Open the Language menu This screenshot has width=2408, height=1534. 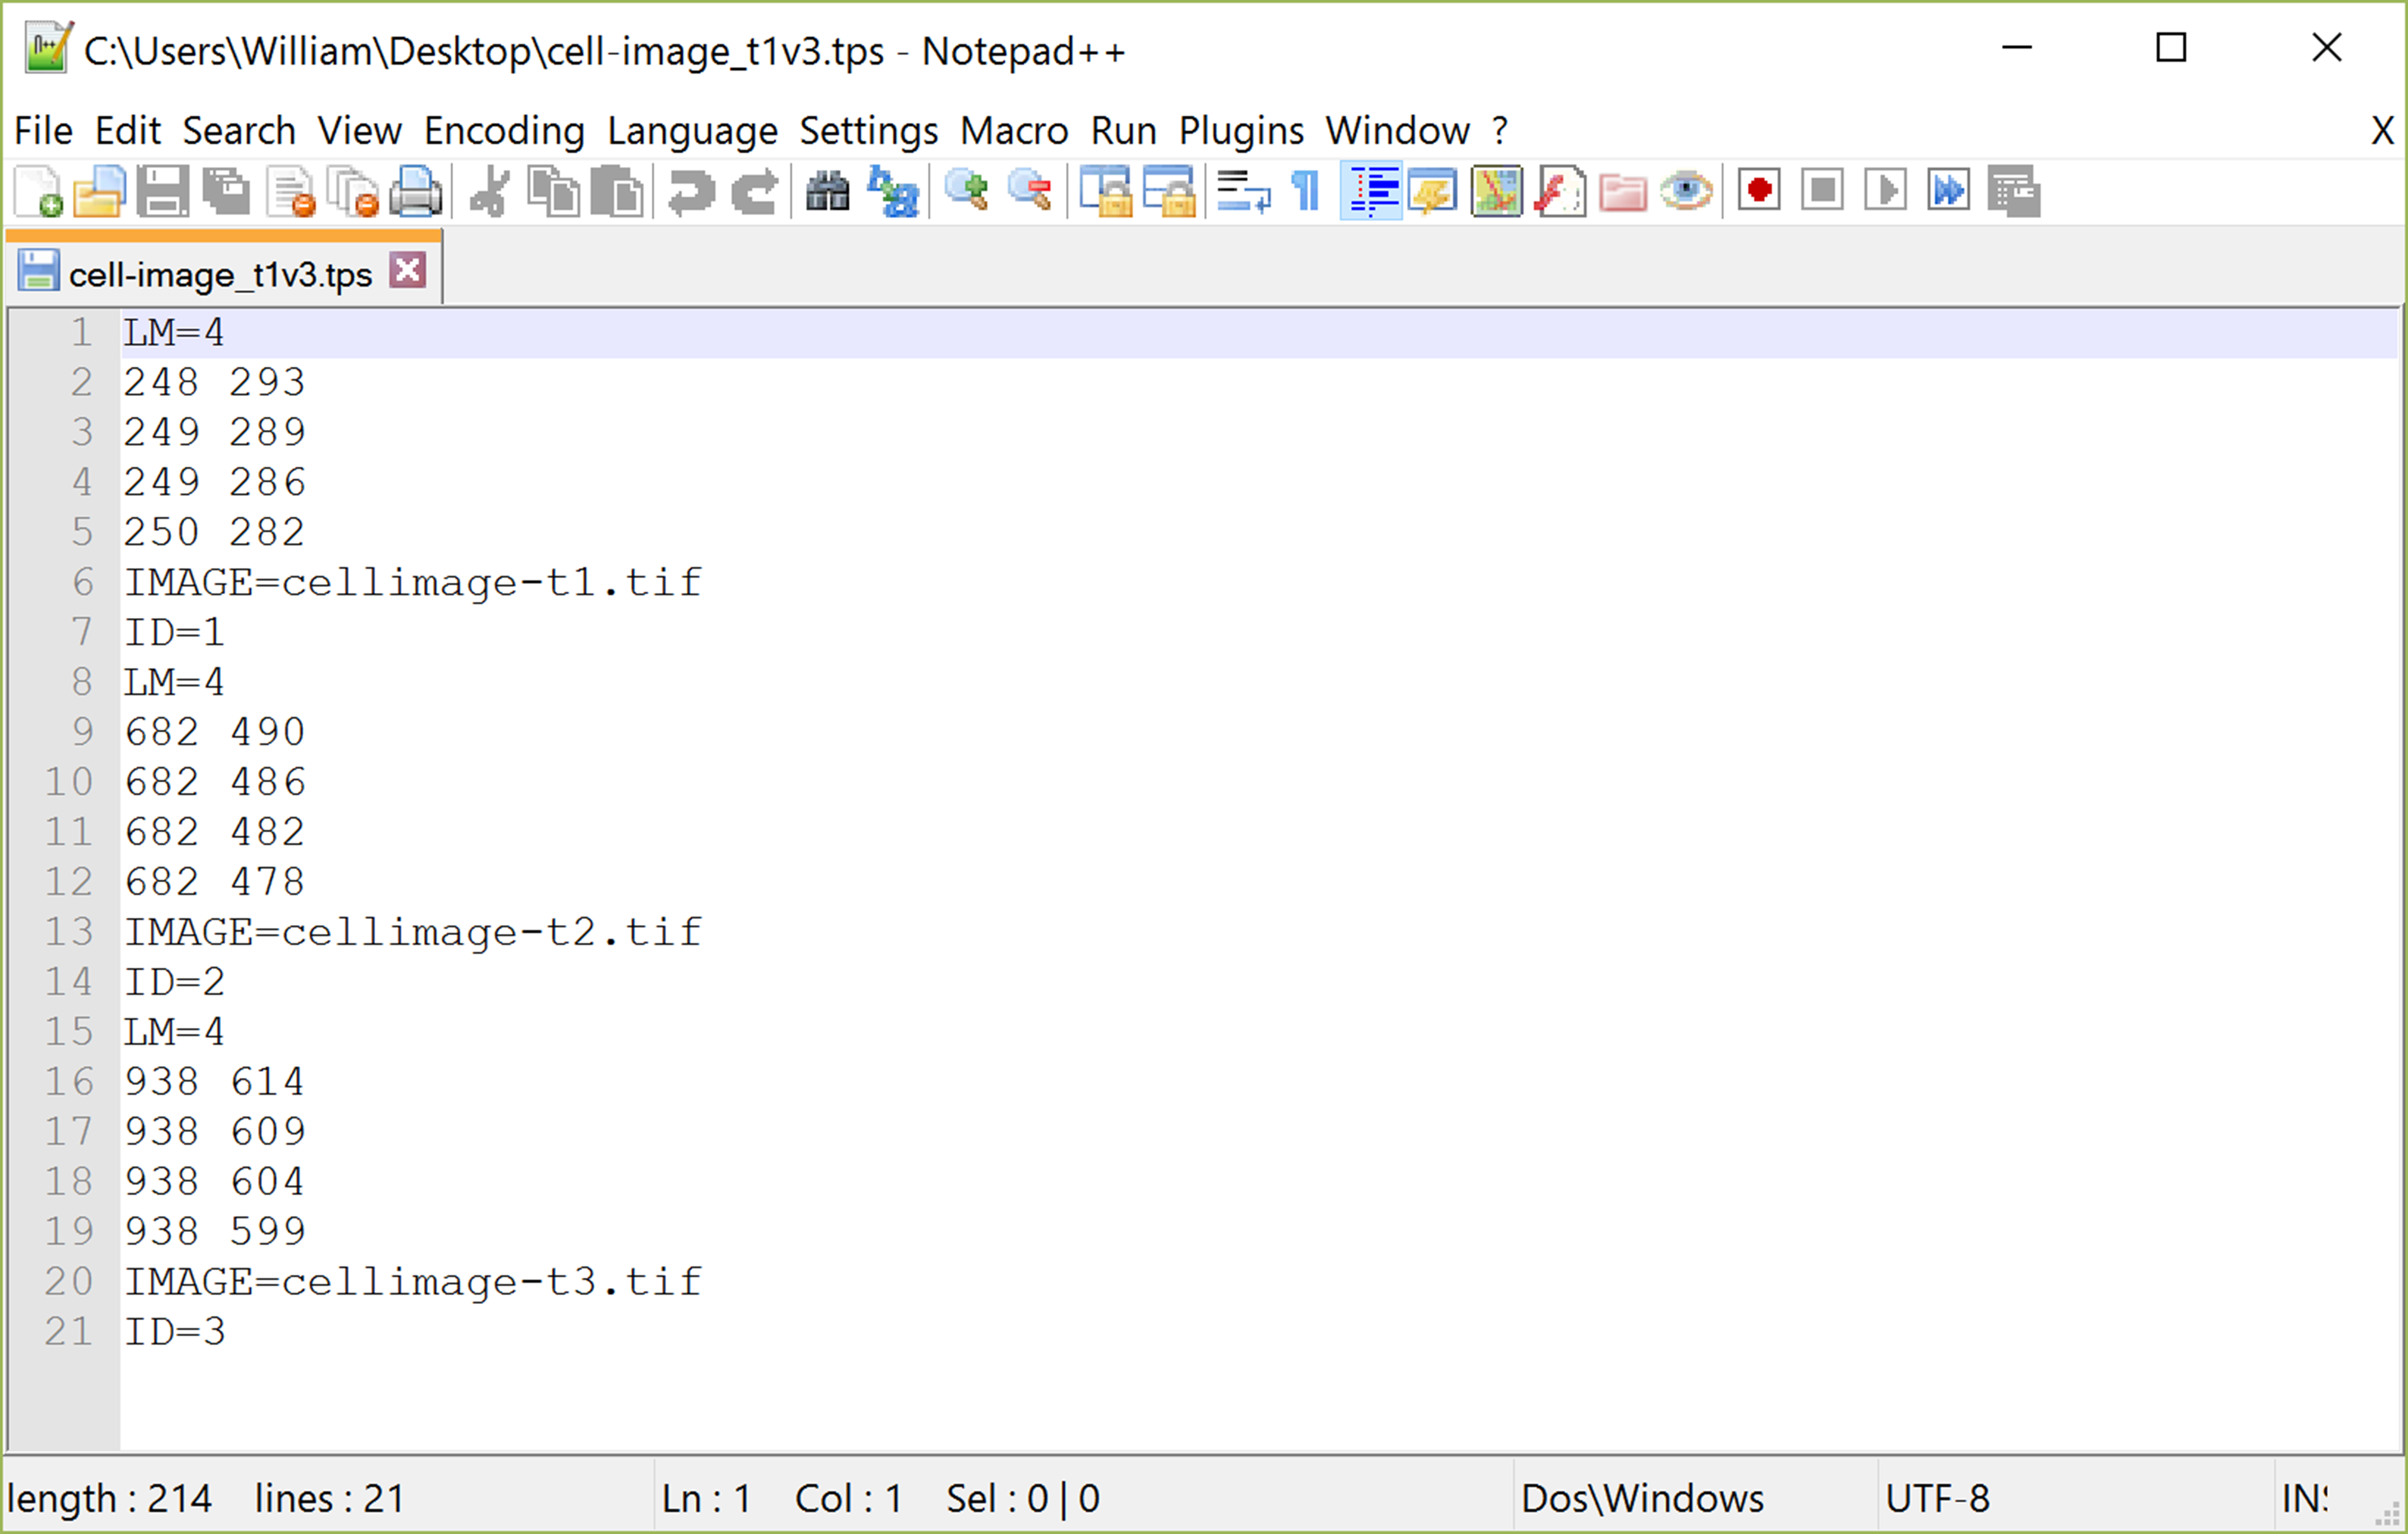(692, 131)
